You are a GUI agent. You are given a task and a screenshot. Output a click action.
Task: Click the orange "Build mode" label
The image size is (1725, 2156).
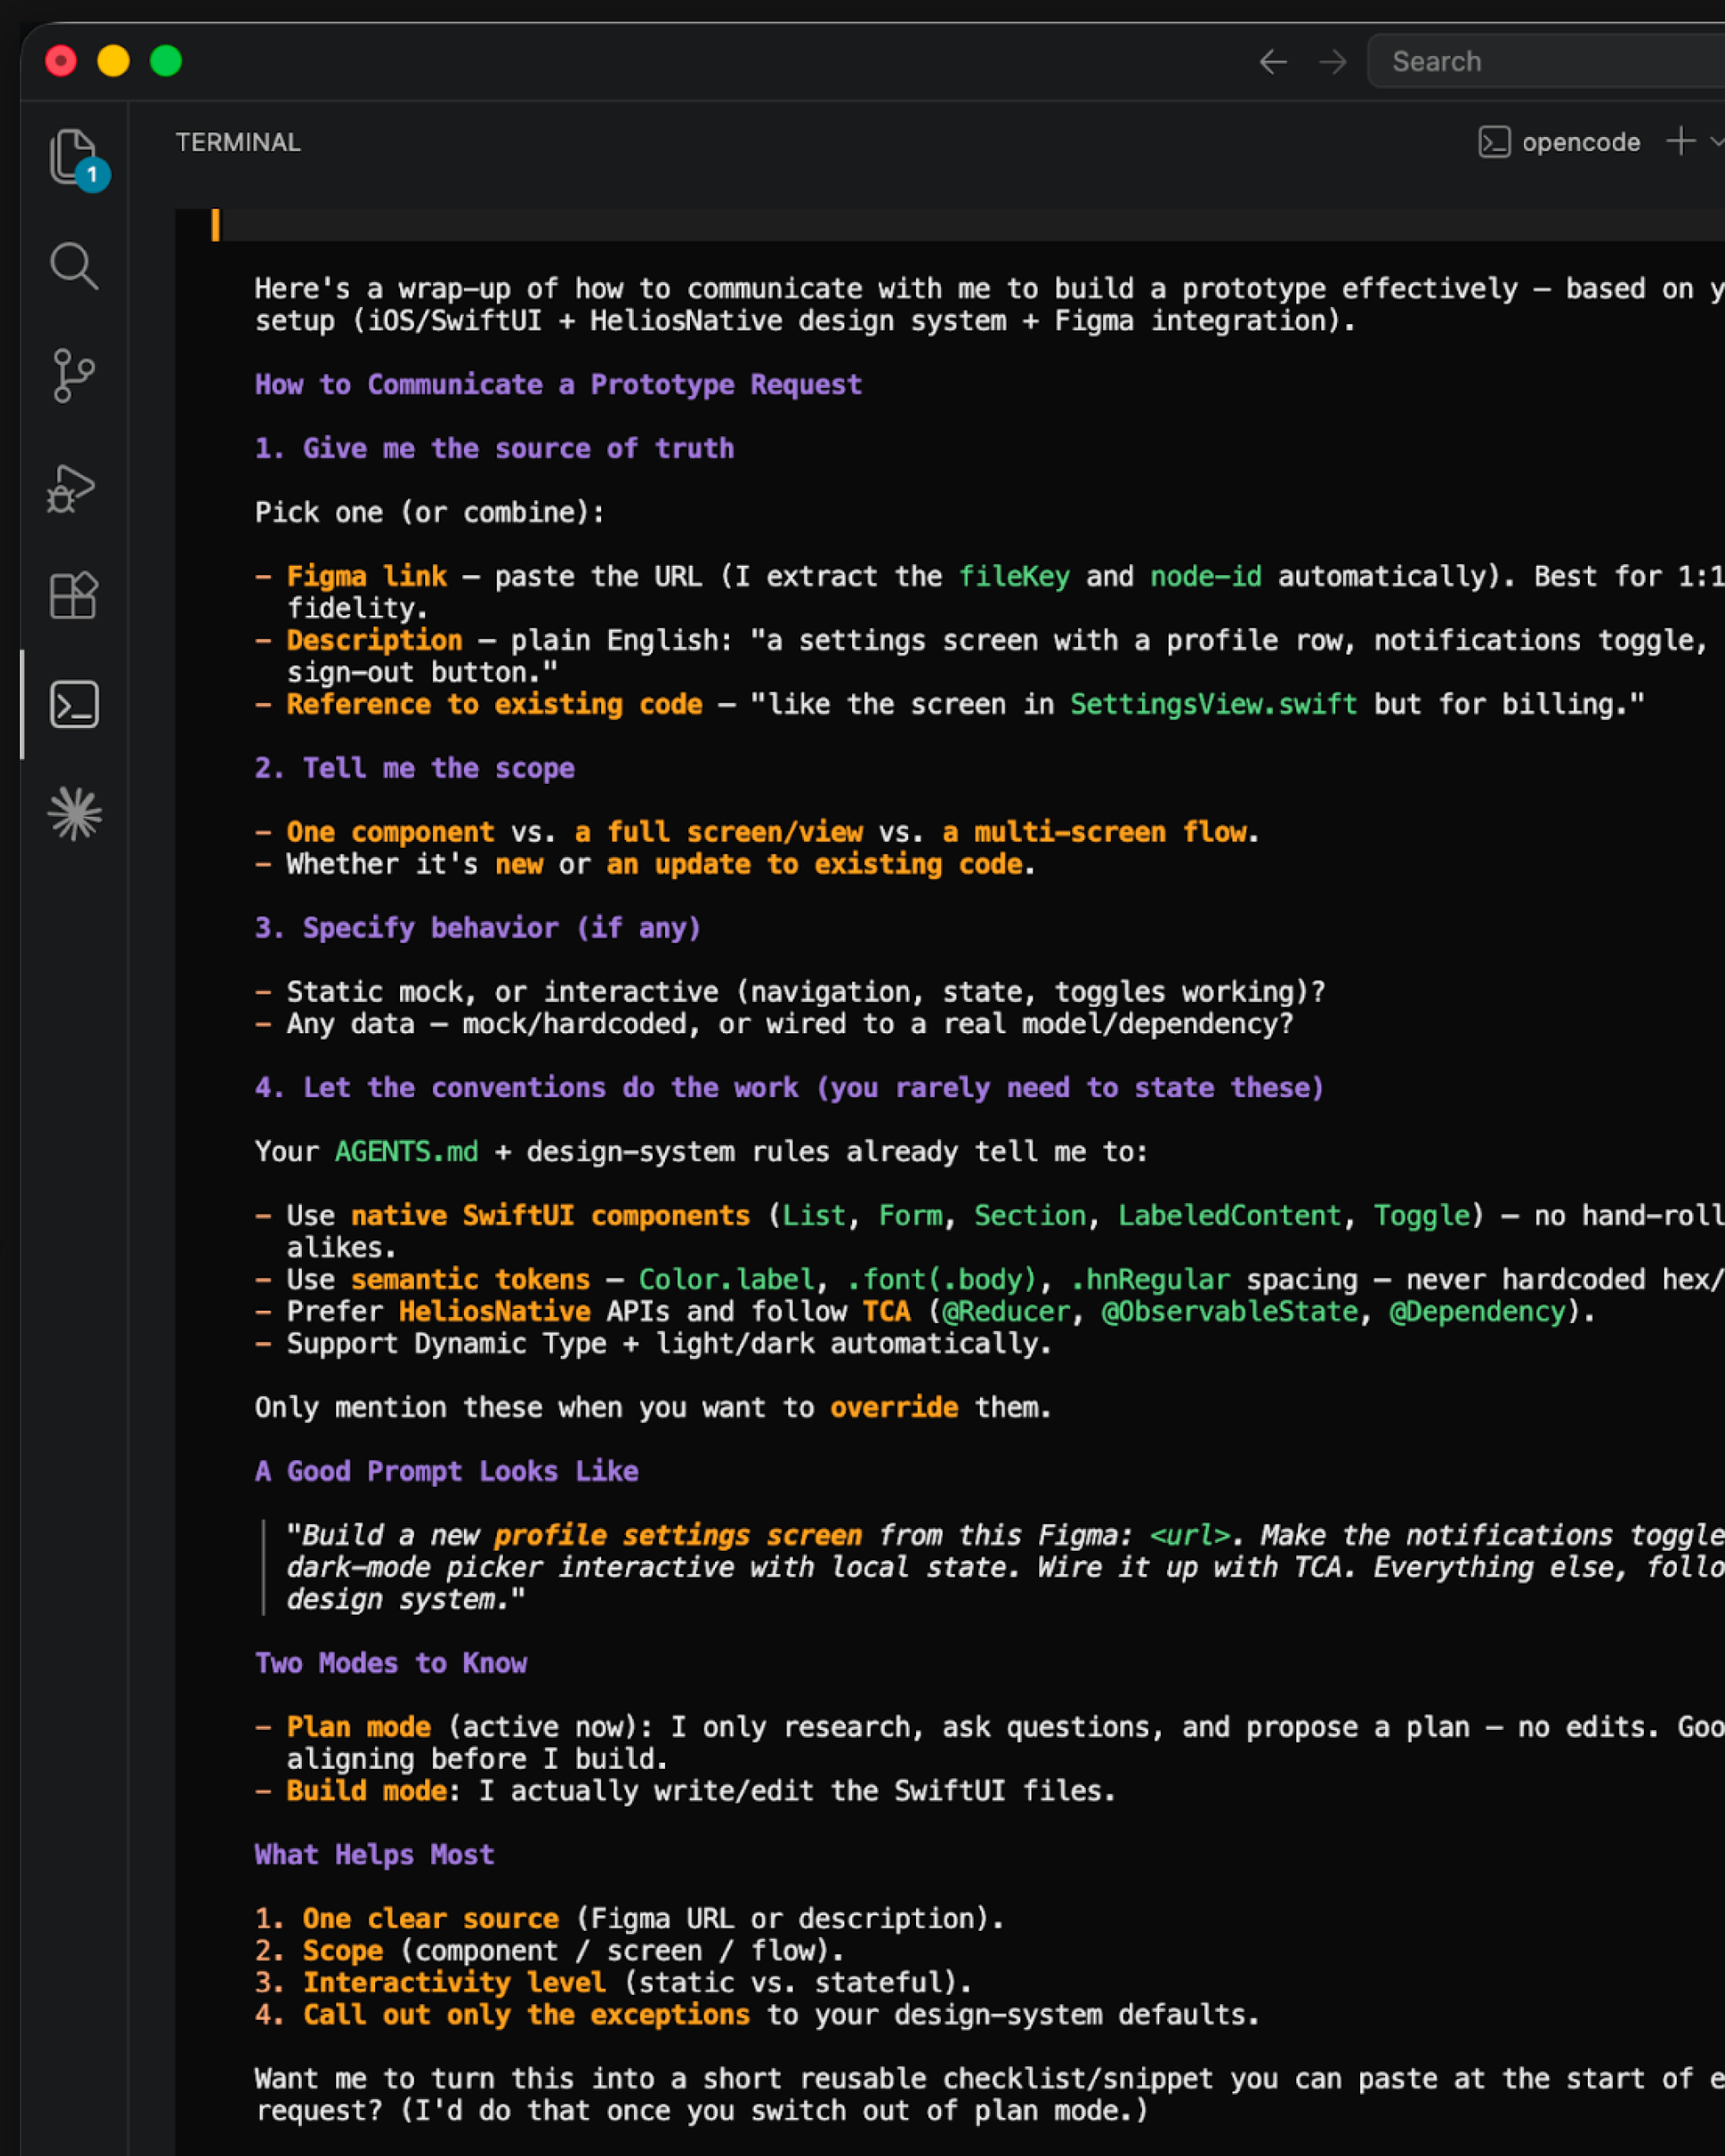coord(367,1792)
